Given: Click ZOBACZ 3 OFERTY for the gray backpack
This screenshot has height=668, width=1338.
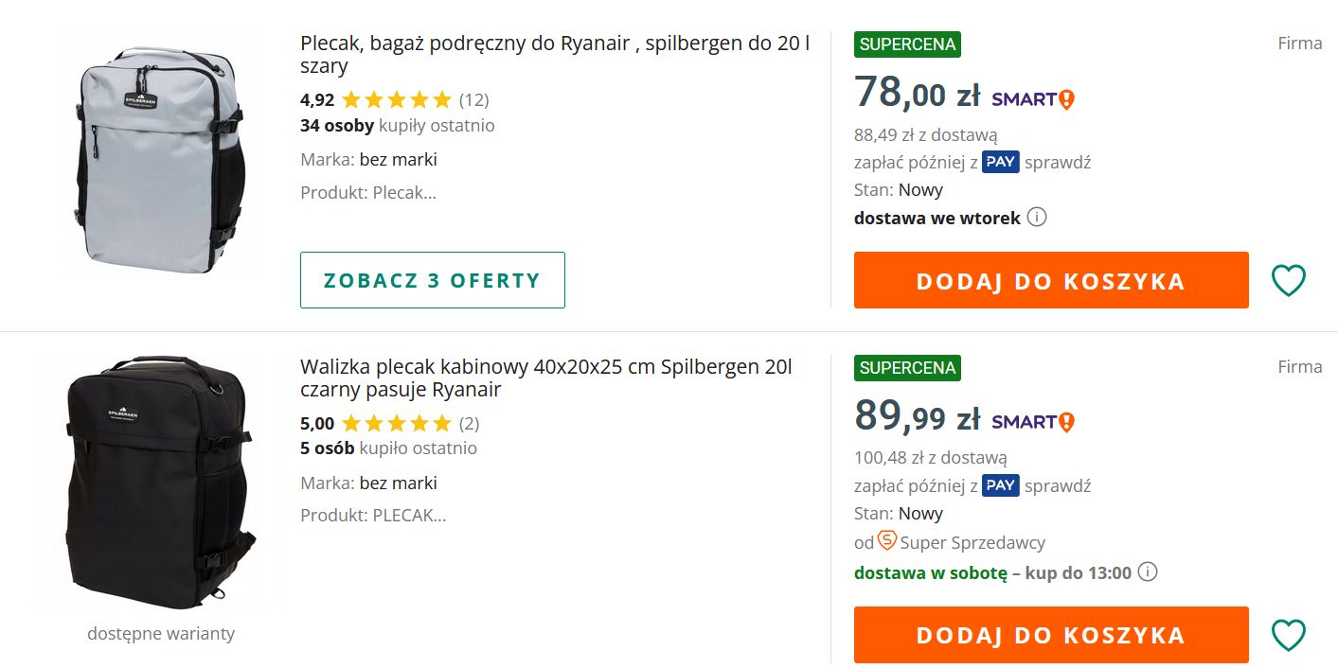Looking at the screenshot, I should coord(432,280).
